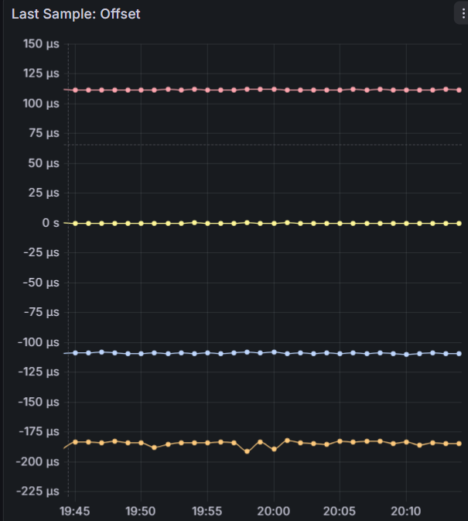The width and height of the screenshot is (468, 521).
Task: Click the blue series point at 20:10
Action: click(x=406, y=355)
